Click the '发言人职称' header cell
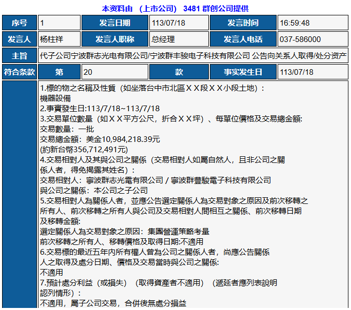 [x=115, y=39]
